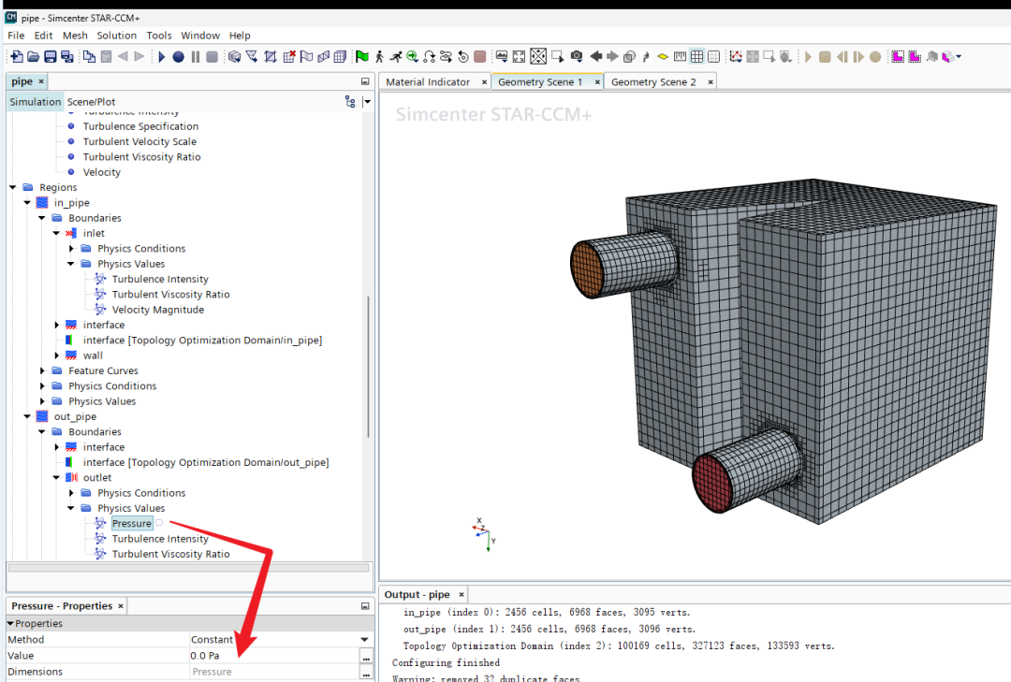Minimize the pipe simulation panel

tap(365, 82)
